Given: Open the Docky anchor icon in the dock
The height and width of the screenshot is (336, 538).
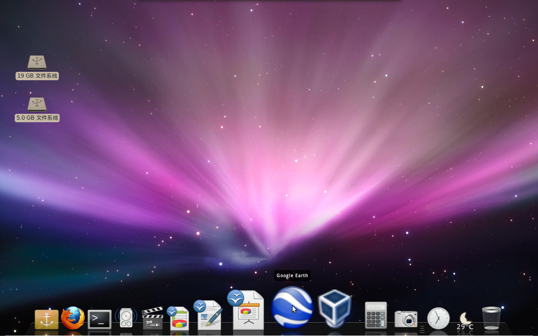Looking at the screenshot, I should pos(46,320).
